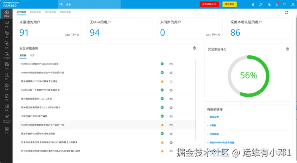This screenshot has height=163, width=297.
Task: Click the 91 inactive users count
Action: [x=24, y=32]
